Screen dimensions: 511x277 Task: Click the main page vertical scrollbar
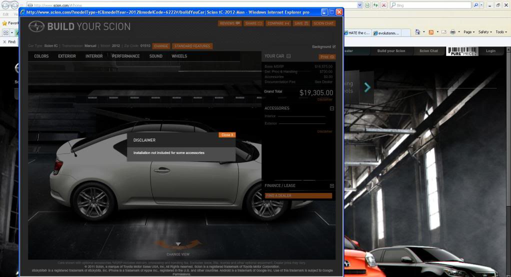point(508,161)
